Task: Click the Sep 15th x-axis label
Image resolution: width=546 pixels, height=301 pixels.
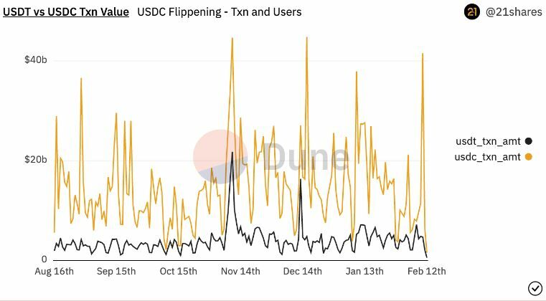Action: coord(116,272)
